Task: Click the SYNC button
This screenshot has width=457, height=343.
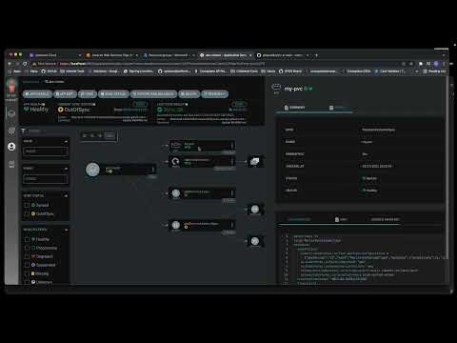Action: [x=88, y=94]
